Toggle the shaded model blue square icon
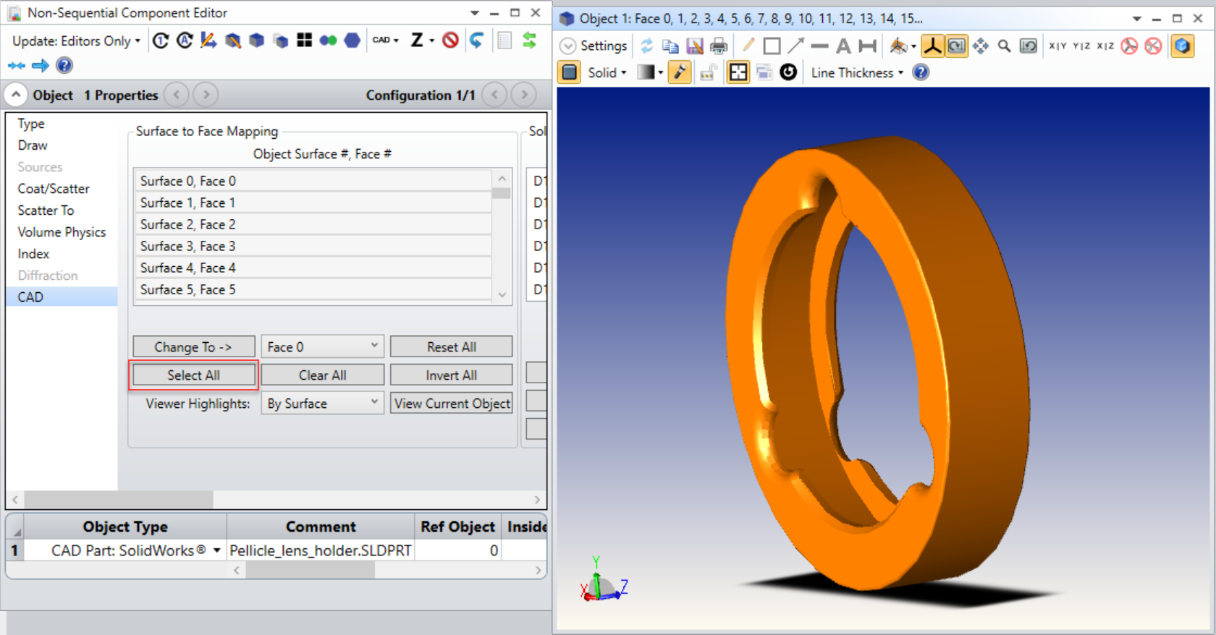The image size is (1216, 635). point(570,72)
